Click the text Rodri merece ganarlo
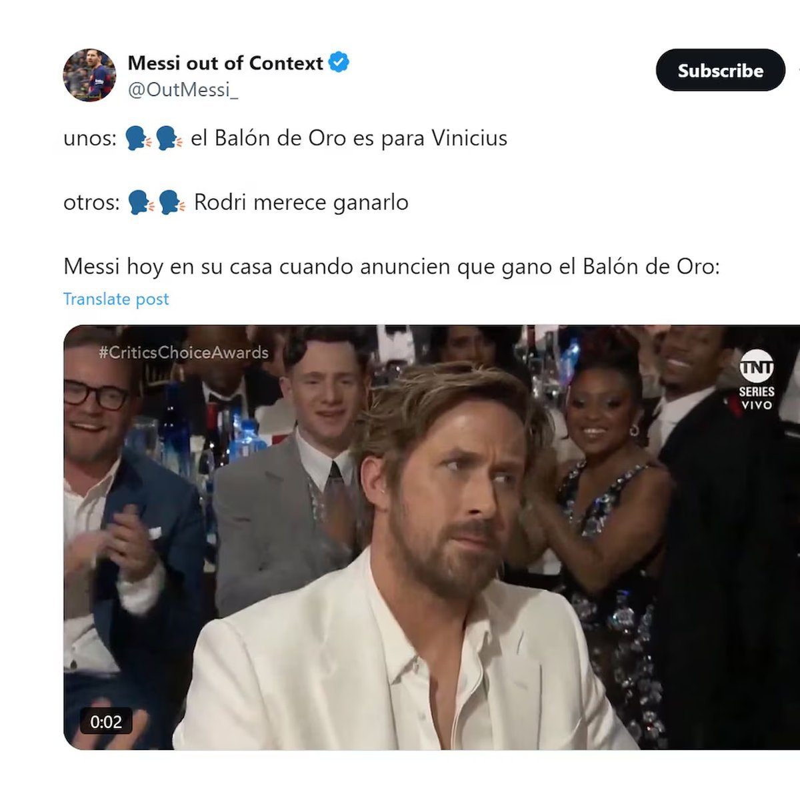Screen dimensions: 800x800 [301, 202]
